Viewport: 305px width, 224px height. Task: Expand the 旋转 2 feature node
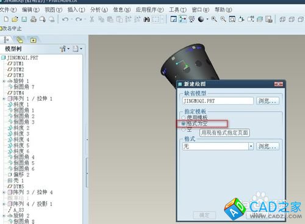pyautogui.click(x=4, y=215)
